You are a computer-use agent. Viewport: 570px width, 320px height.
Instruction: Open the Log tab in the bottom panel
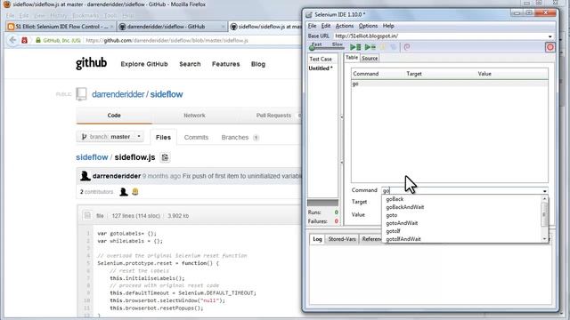(x=317, y=239)
